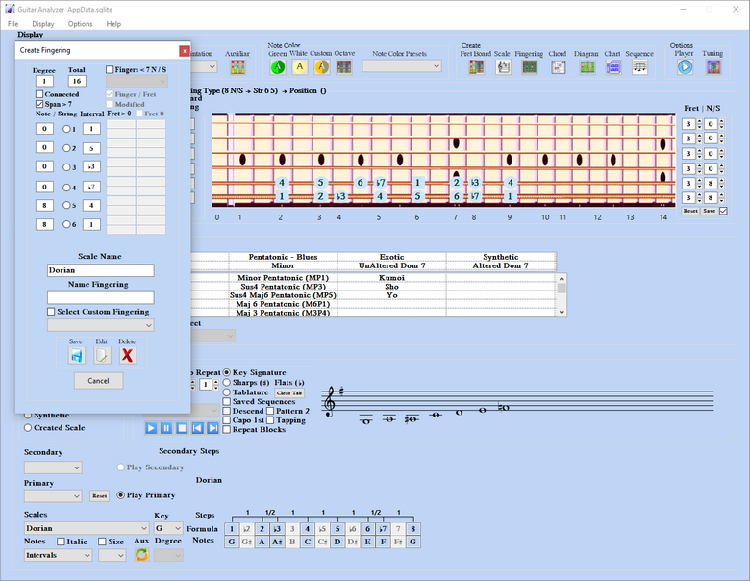Open Create Chord icon
The image size is (750, 581).
(558, 67)
